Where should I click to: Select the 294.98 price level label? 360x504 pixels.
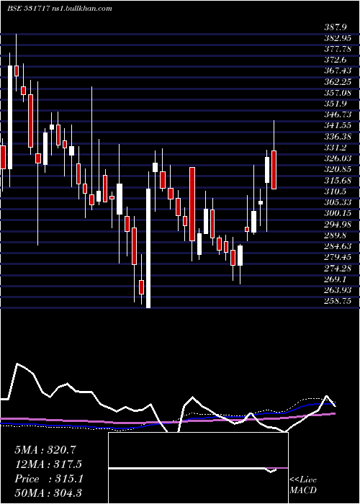tap(338, 225)
